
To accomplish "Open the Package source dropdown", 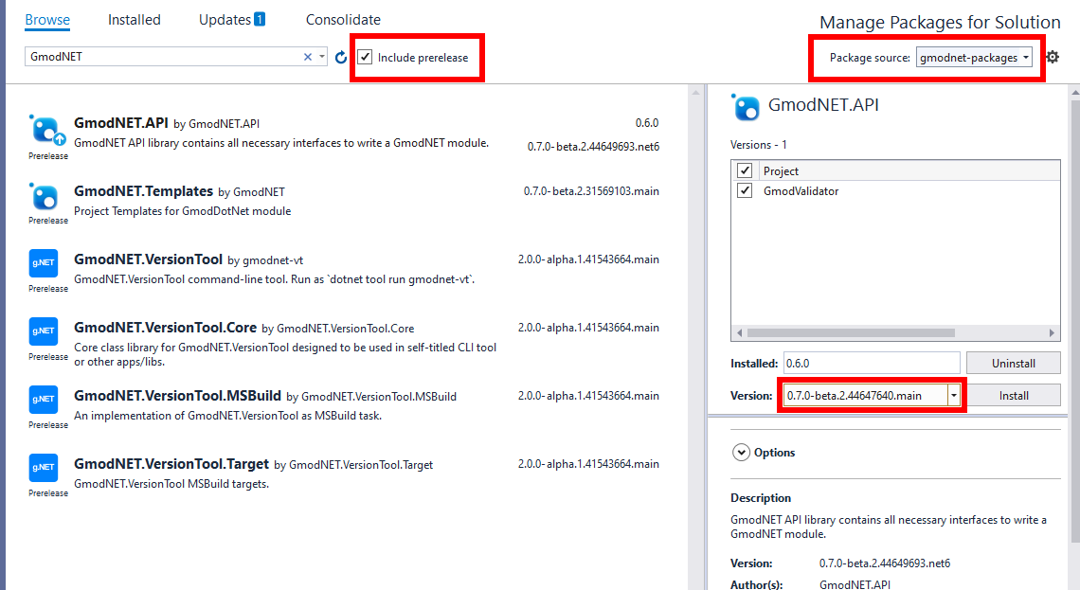I will coord(974,58).
